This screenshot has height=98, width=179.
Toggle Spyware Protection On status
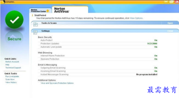(156, 59)
